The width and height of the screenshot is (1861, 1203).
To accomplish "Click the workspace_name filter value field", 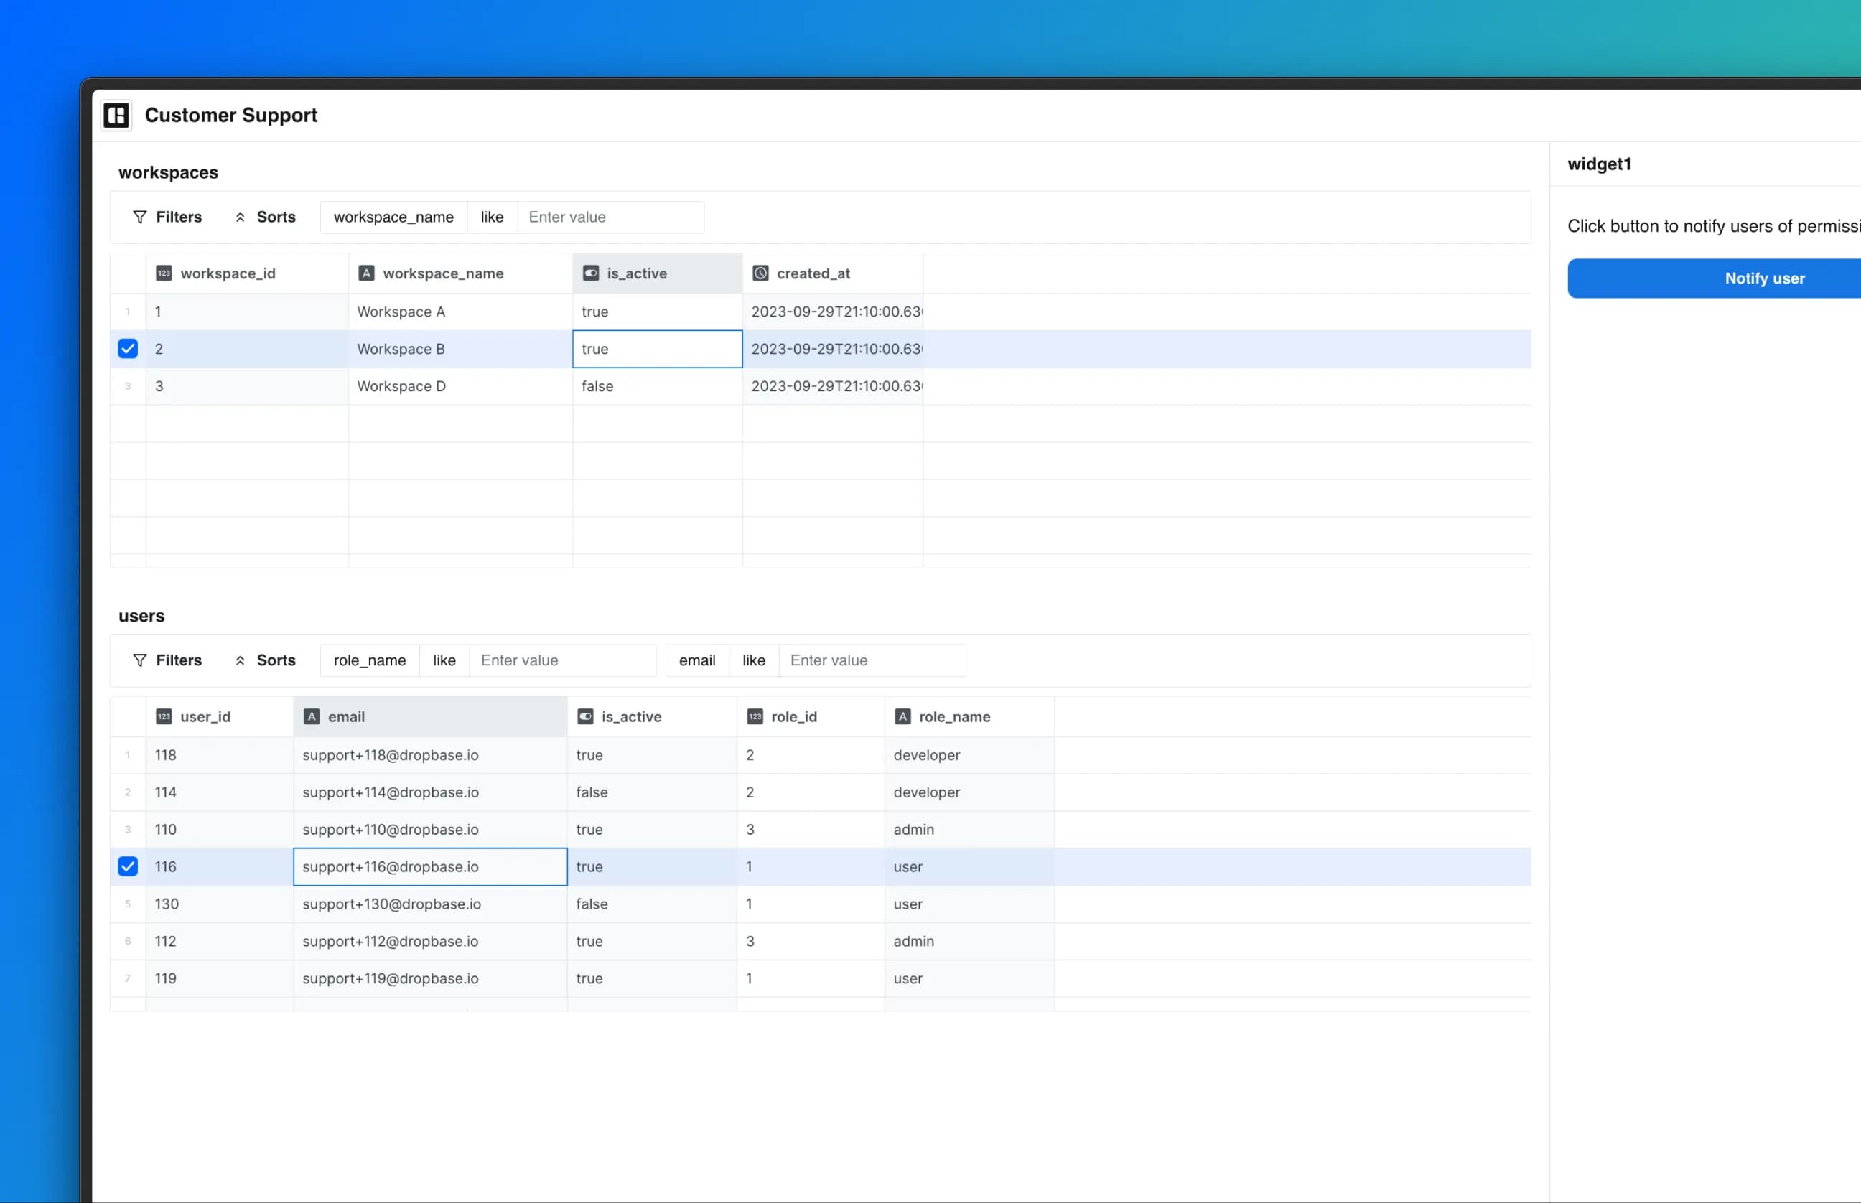I will coord(612,217).
